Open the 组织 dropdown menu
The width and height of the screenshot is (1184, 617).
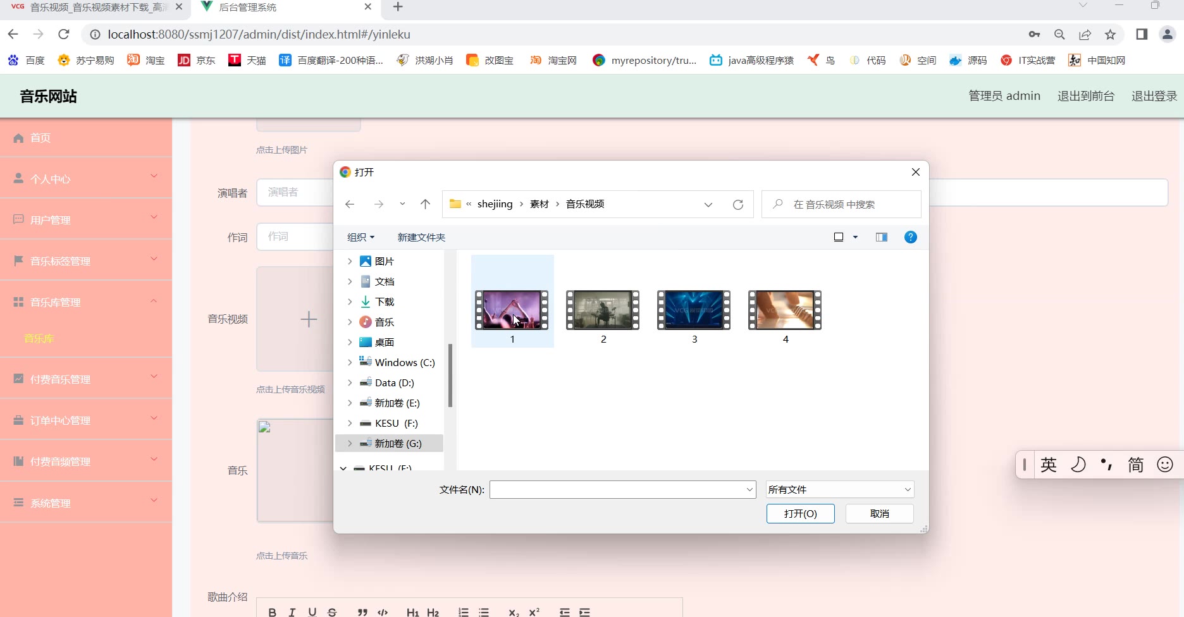click(361, 237)
